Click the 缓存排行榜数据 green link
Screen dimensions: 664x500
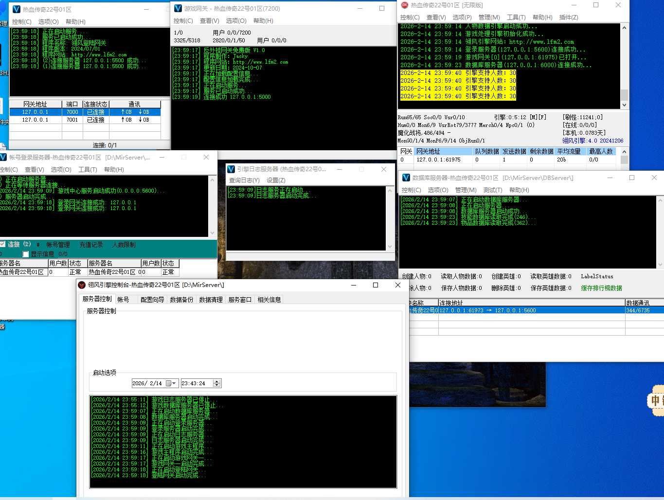601,288
